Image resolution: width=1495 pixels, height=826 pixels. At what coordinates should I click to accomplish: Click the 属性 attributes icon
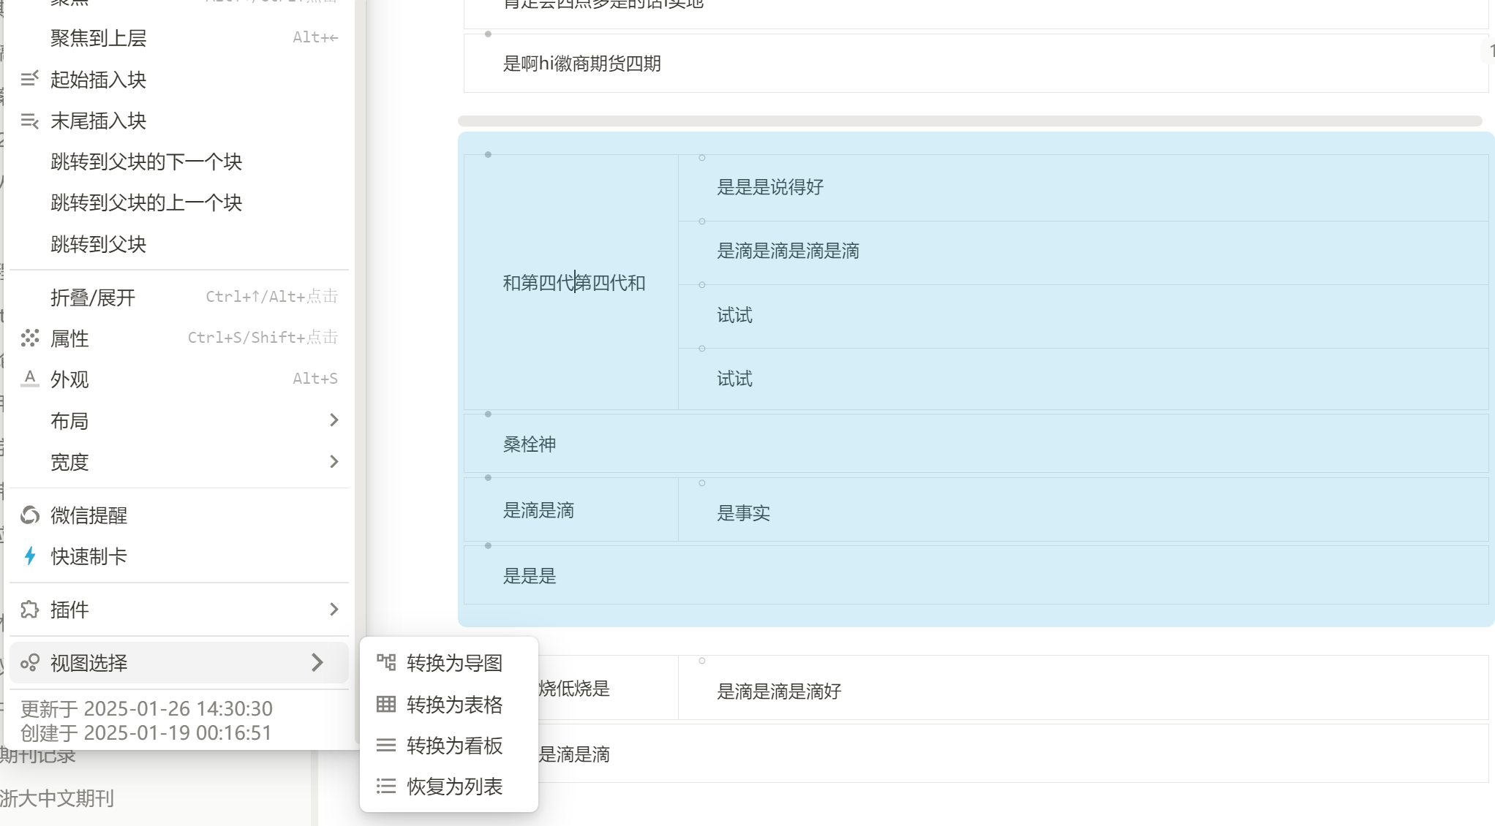[29, 338]
